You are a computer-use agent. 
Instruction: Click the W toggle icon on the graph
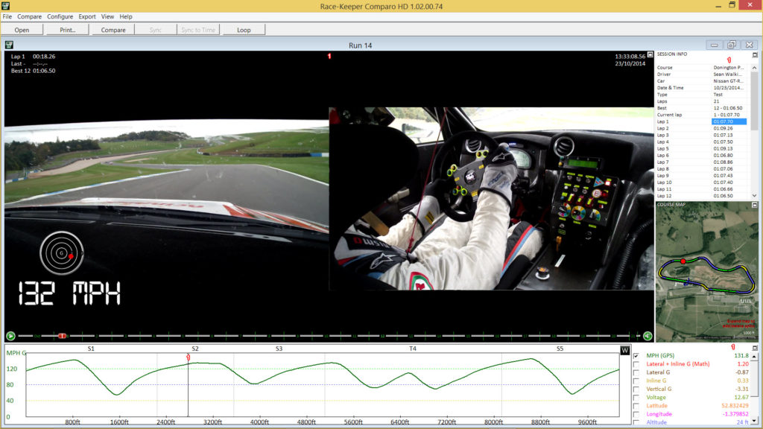625,350
